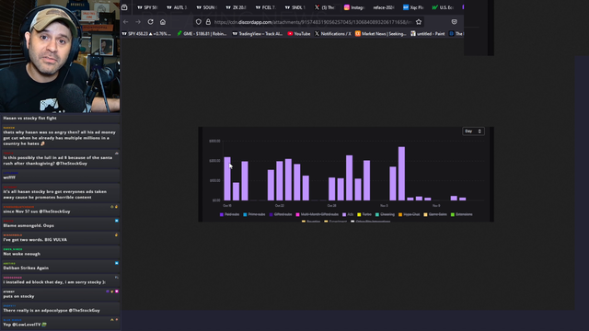Click the Extensions legend swatch
This screenshot has width=589, height=331.
click(453, 214)
